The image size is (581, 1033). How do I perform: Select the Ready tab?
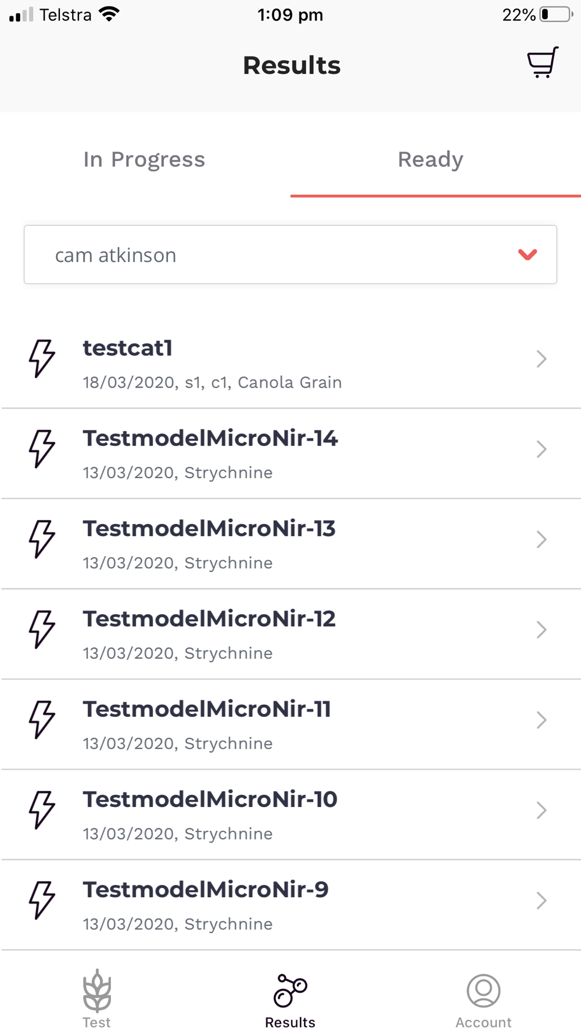click(x=431, y=159)
